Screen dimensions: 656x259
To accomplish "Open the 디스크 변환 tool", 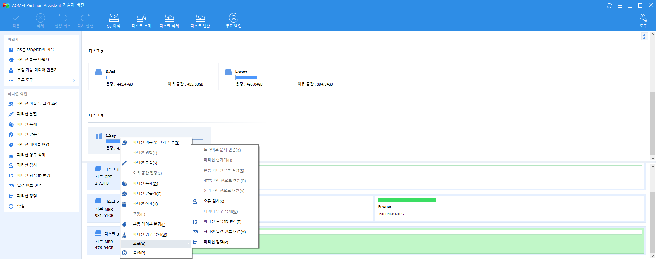I will point(200,20).
